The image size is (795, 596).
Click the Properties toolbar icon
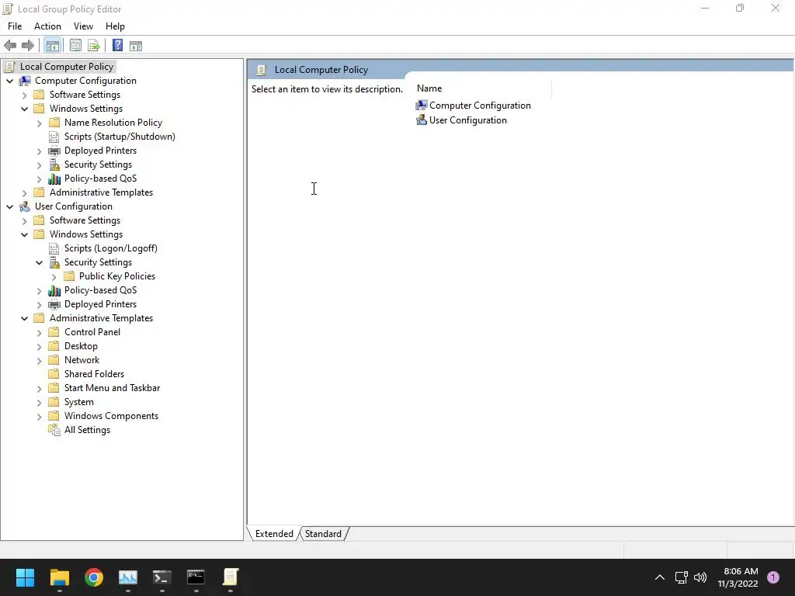75,46
